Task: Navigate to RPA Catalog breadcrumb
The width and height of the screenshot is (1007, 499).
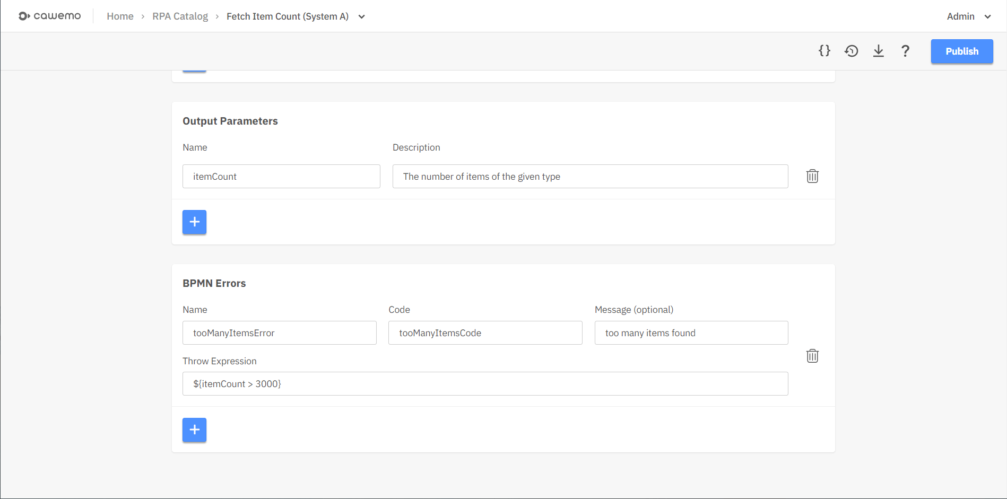Action: [x=180, y=16]
